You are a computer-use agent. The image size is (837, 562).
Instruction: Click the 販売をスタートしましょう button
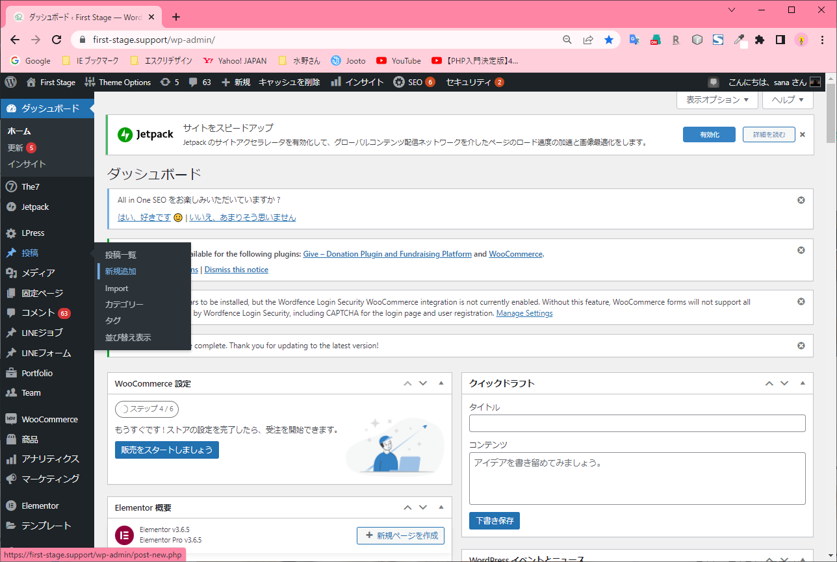(167, 450)
